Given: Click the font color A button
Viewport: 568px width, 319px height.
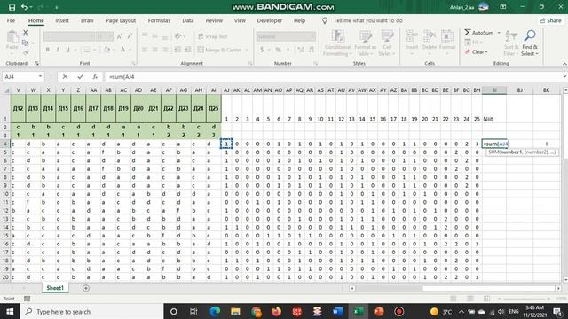Looking at the screenshot, I should tap(122, 50).
